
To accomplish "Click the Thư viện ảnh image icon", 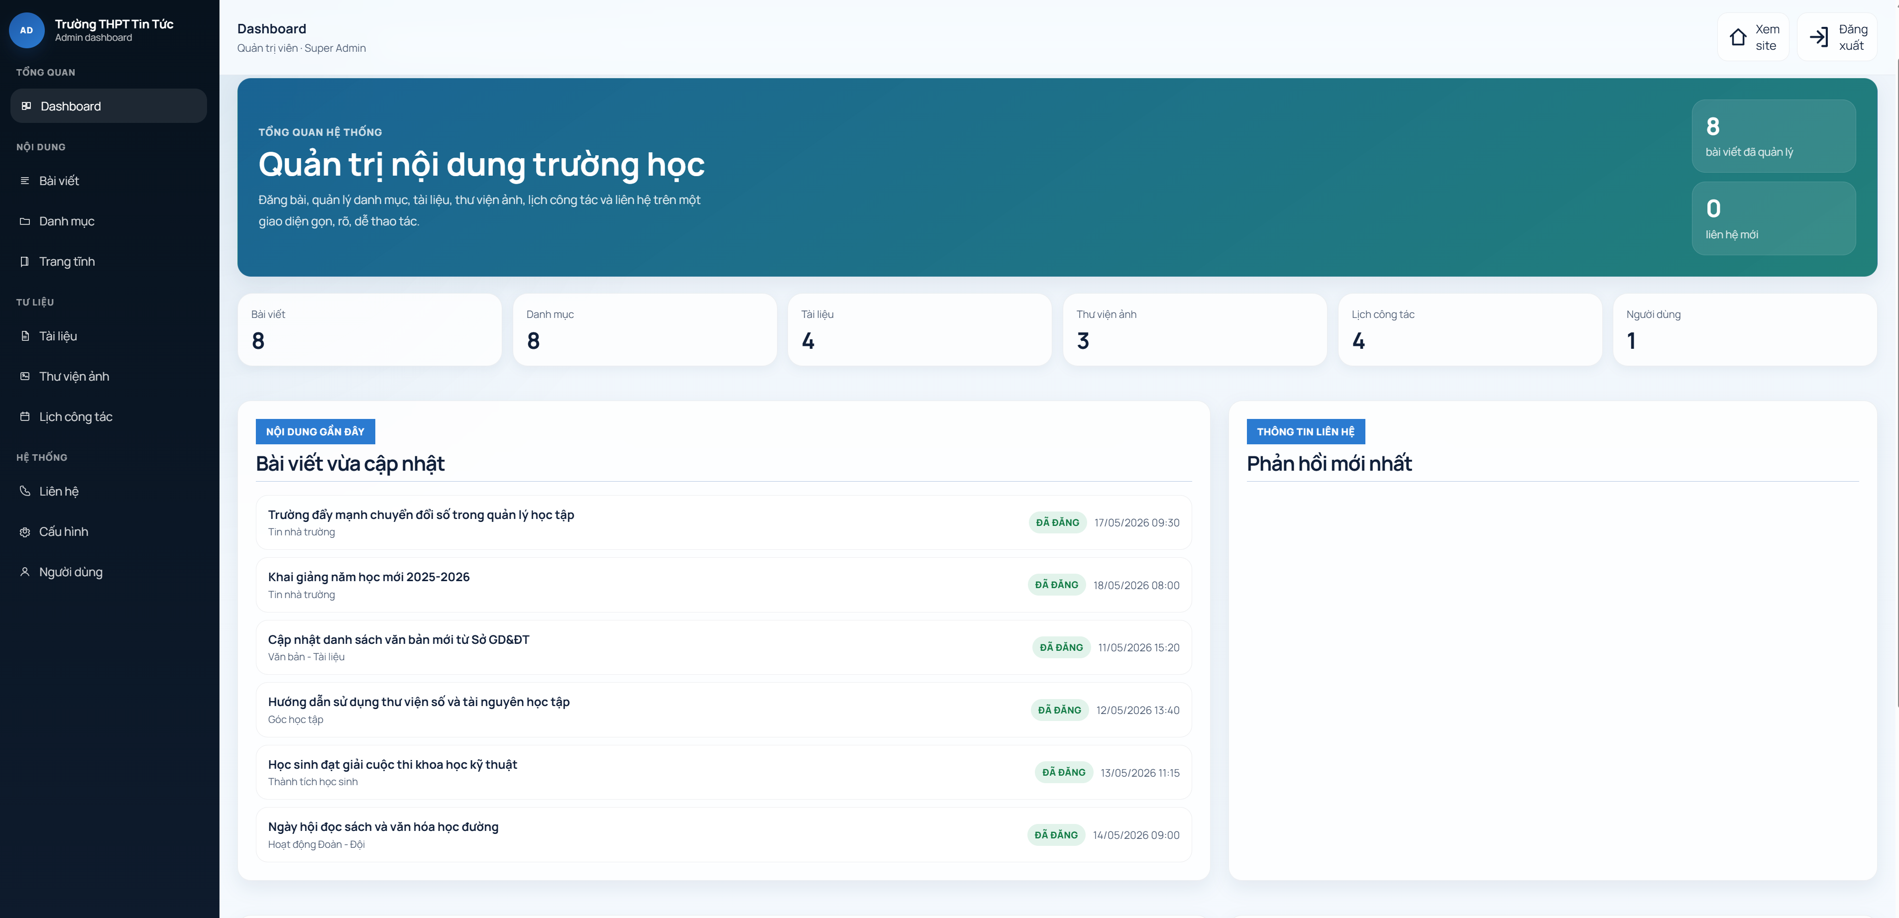I will click(25, 377).
